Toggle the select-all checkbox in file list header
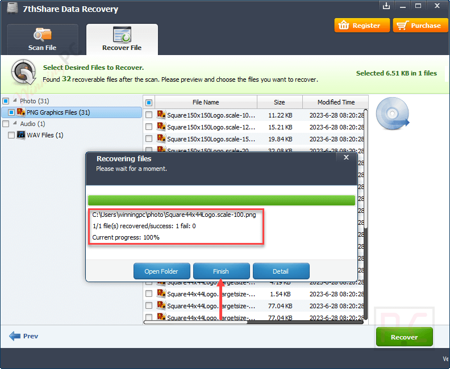450x369 pixels. click(x=149, y=102)
